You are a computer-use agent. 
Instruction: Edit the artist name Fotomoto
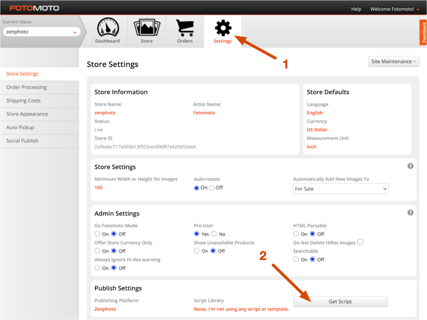(204, 113)
